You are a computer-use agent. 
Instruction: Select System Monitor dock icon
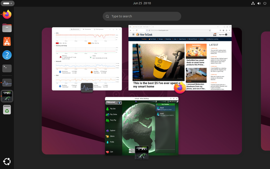tap(7, 83)
